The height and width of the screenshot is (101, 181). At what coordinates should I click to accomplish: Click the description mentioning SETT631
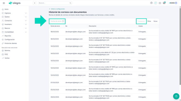(x=110, y=82)
